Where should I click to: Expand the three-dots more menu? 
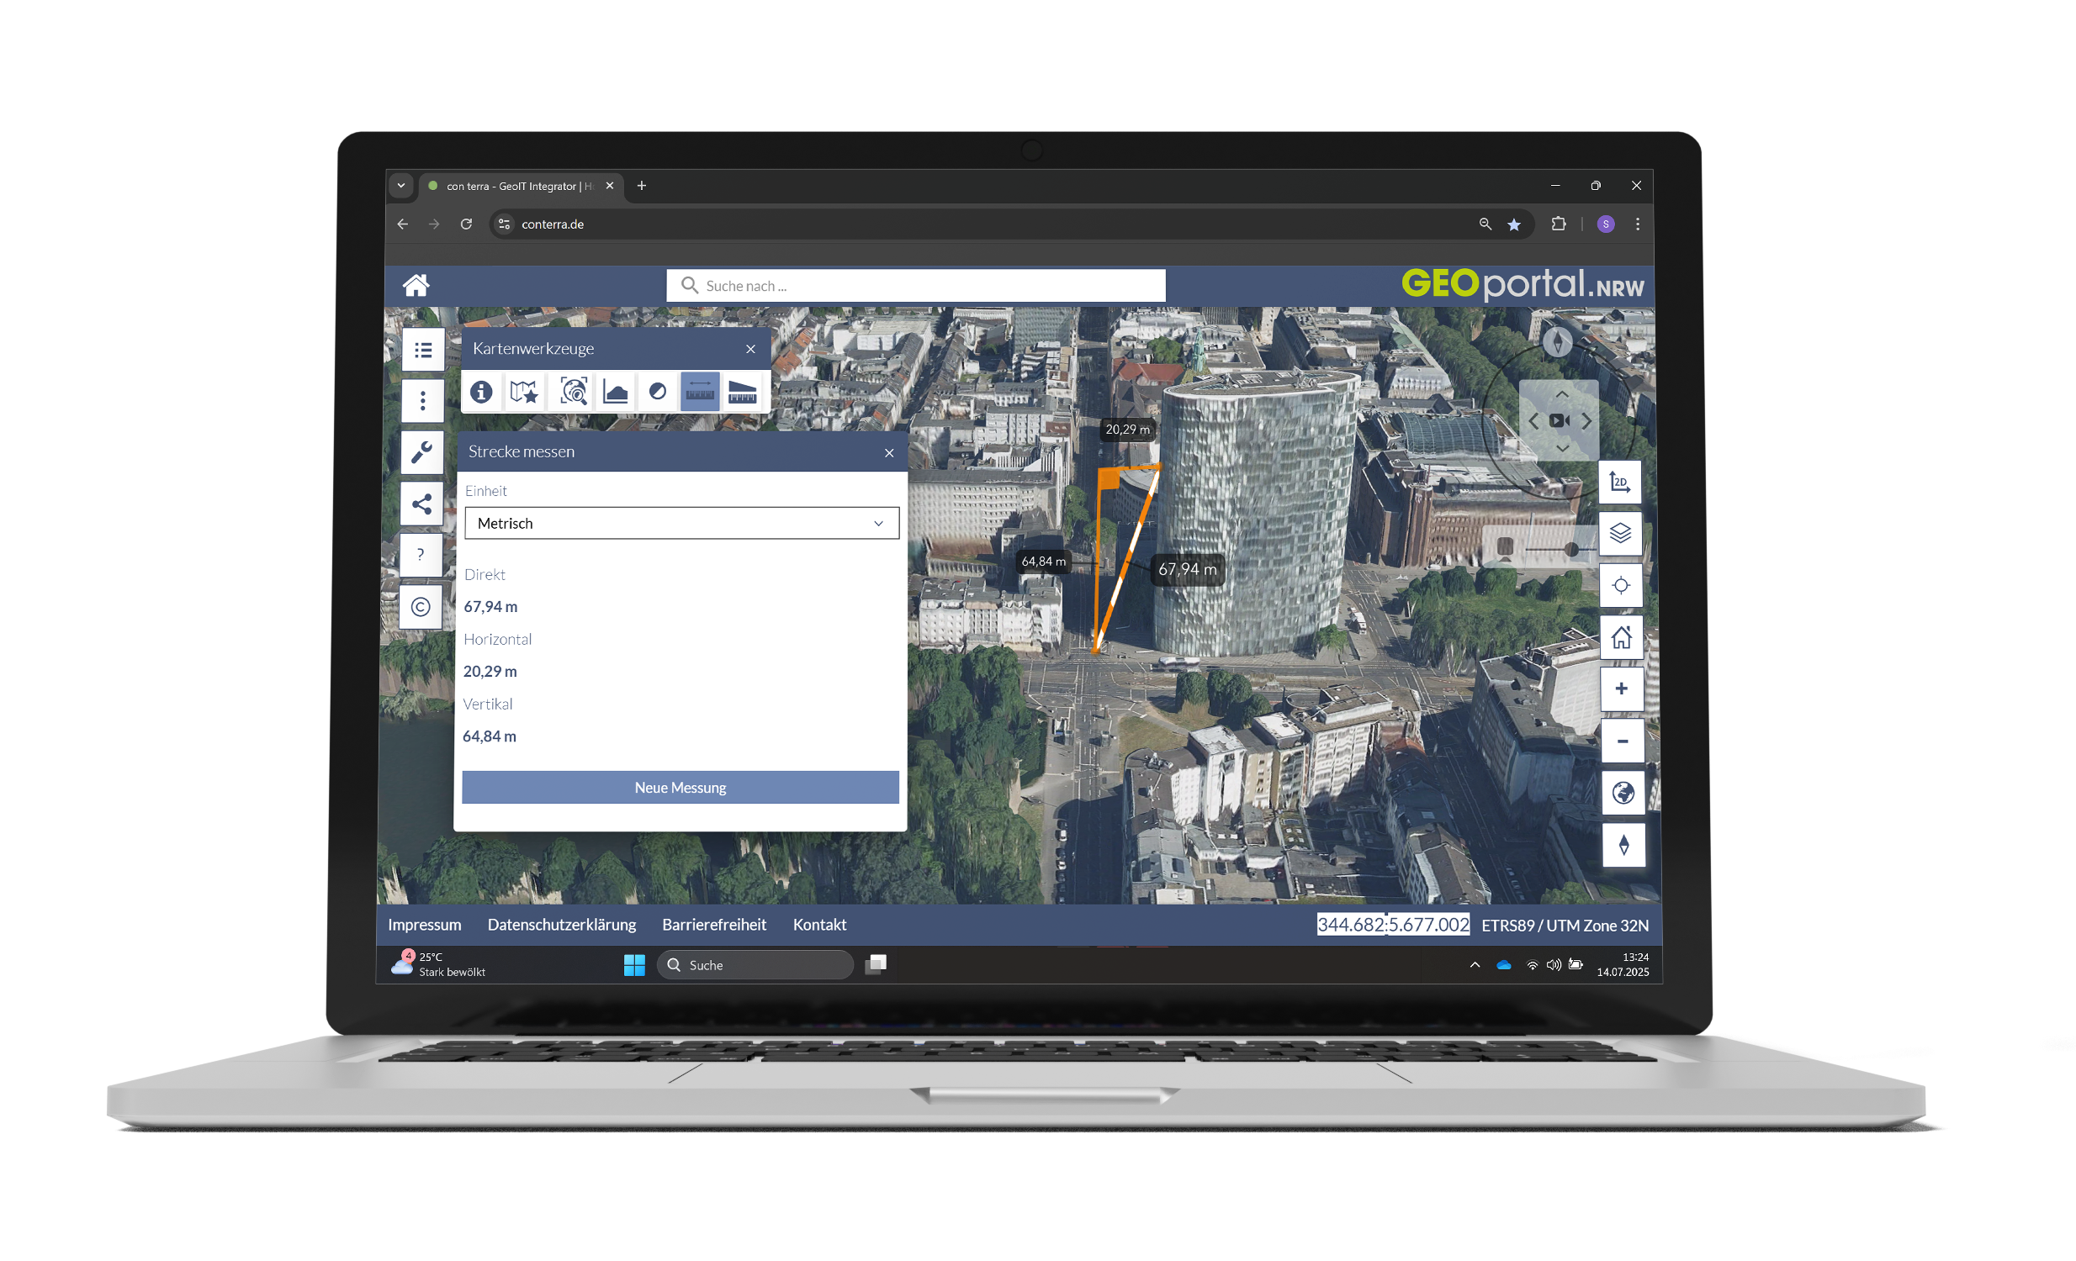[422, 401]
